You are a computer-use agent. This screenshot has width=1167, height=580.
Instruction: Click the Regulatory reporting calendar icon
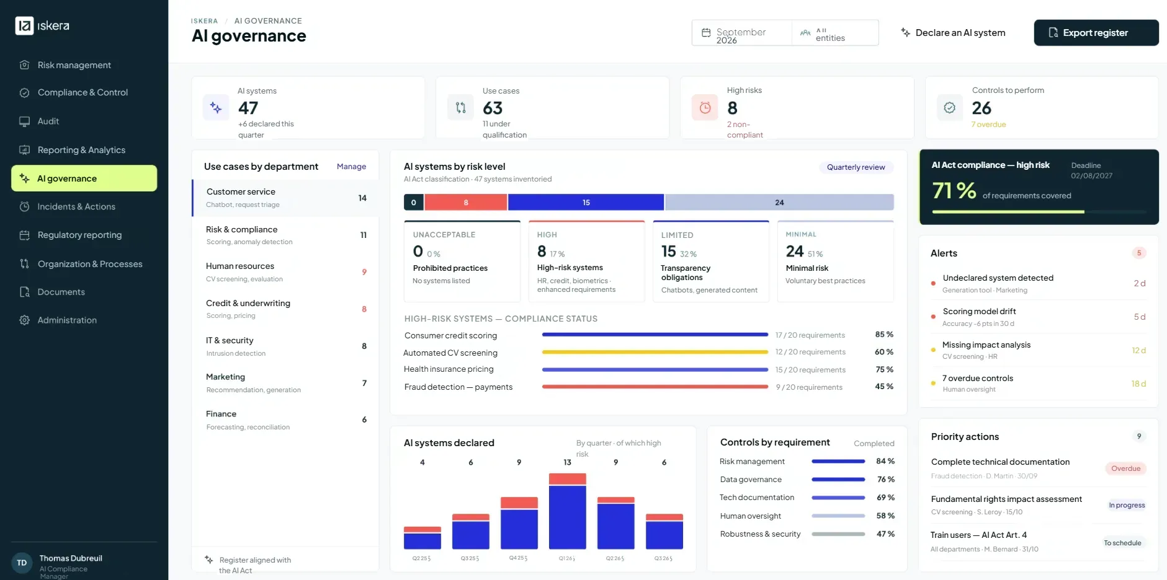point(25,235)
